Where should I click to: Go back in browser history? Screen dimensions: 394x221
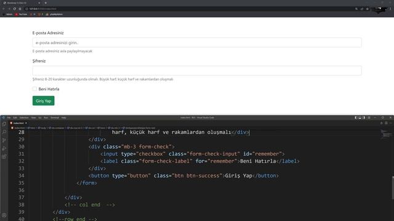(4, 9)
